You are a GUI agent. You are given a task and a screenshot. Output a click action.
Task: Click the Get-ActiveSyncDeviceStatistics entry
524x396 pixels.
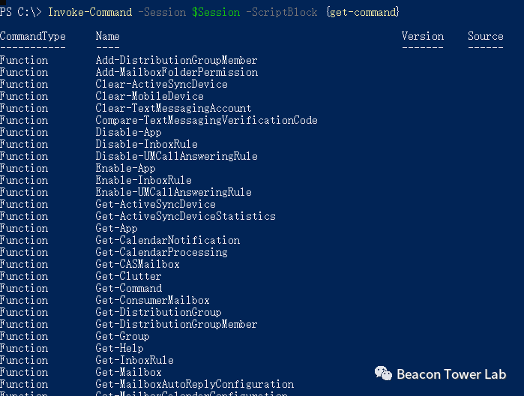pyautogui.click(x=185, y=216)
